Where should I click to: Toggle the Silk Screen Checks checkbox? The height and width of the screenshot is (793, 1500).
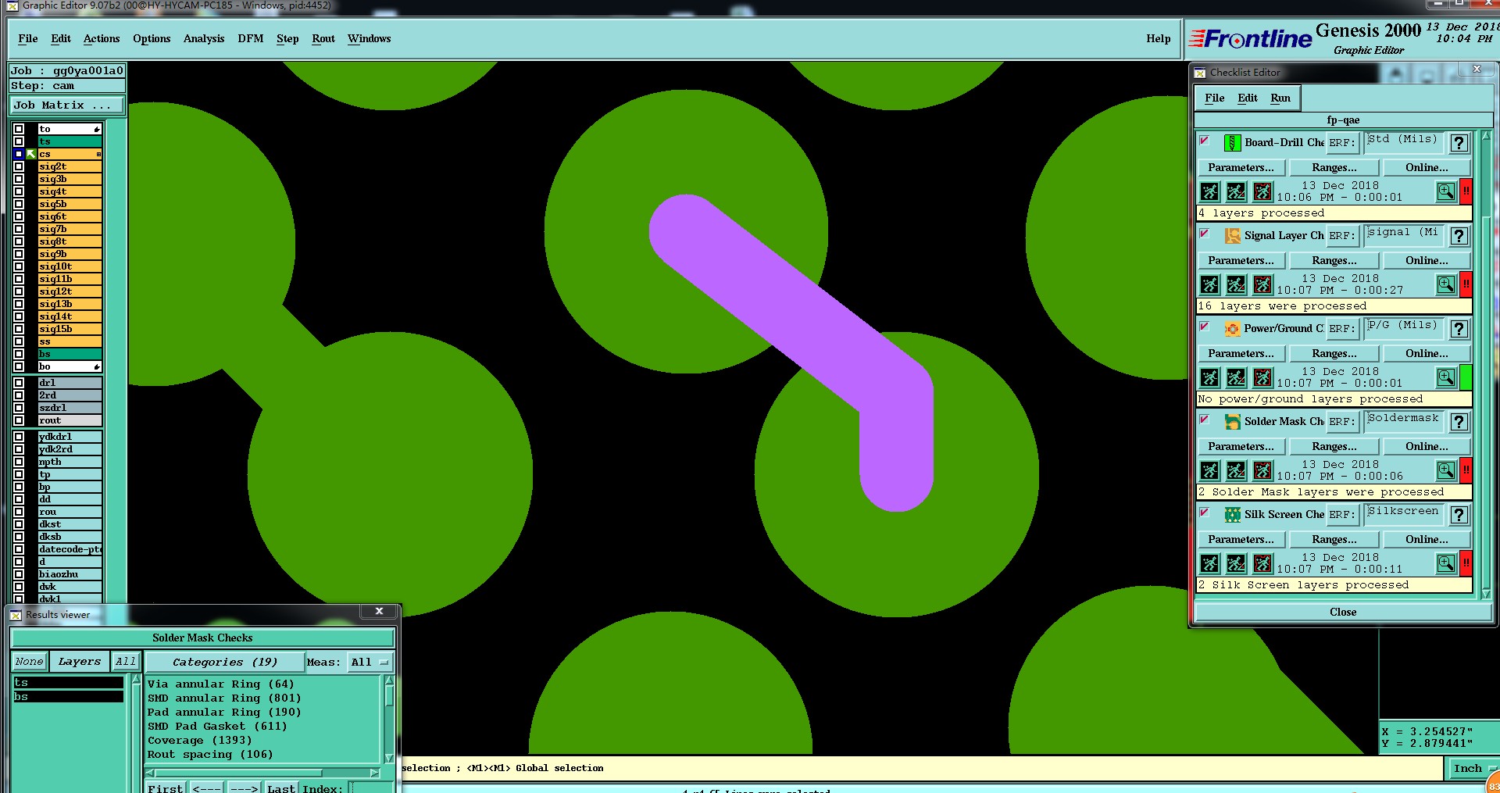(1204, 513)
